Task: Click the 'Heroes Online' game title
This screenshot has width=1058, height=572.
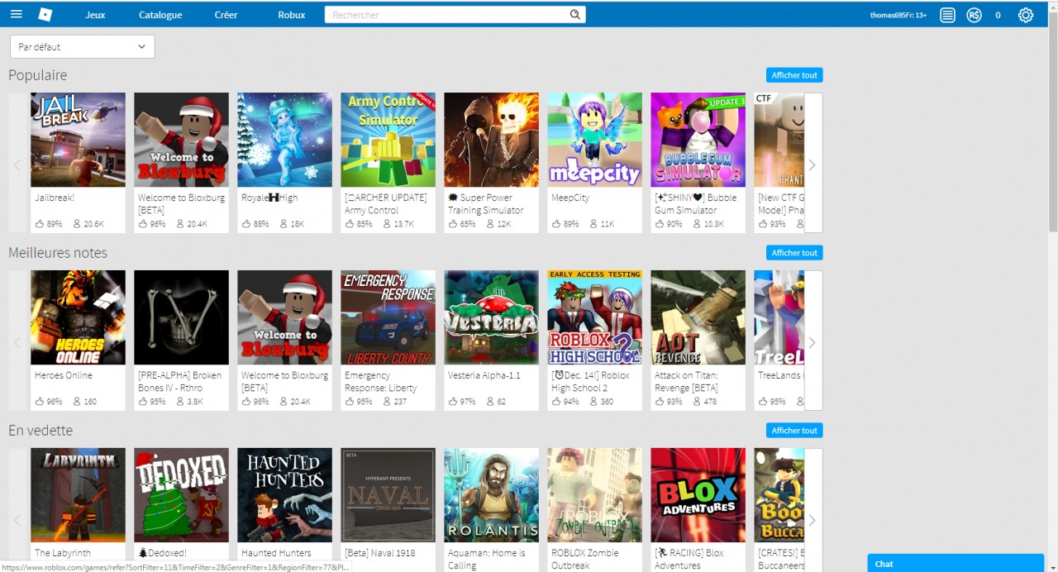Action: pos(64,376)
